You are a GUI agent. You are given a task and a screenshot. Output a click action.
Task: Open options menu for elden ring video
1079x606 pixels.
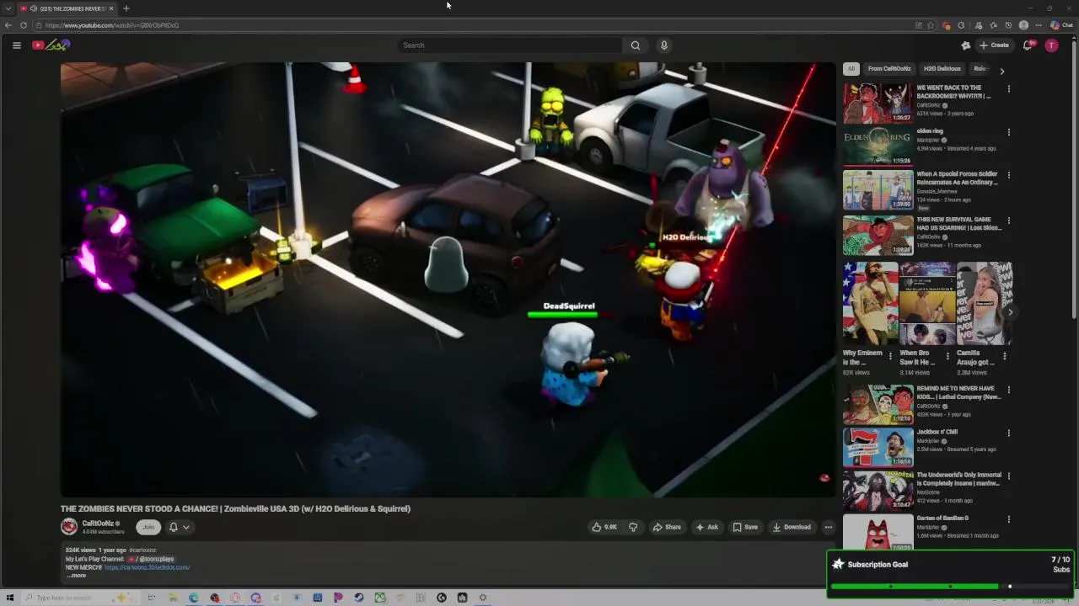1008,132
